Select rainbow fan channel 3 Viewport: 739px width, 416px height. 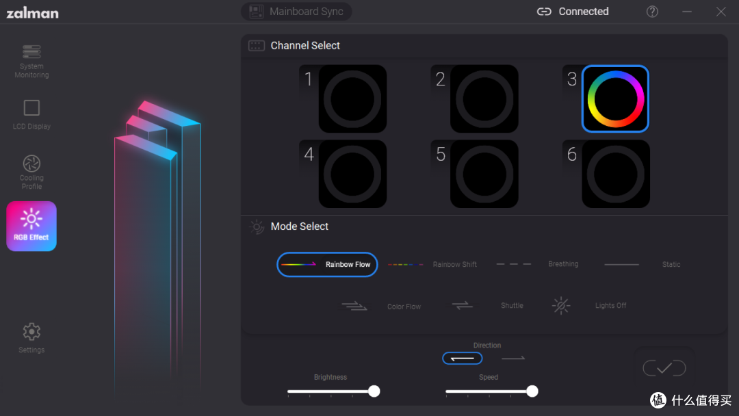pyautogui.click(x=616, y=99)
